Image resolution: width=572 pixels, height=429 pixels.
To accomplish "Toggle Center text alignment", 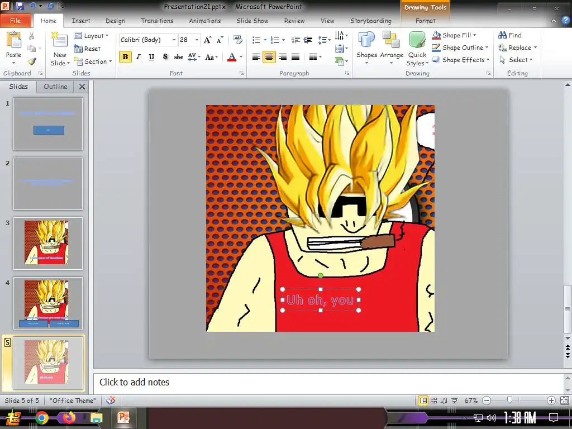I will [269, 57].
